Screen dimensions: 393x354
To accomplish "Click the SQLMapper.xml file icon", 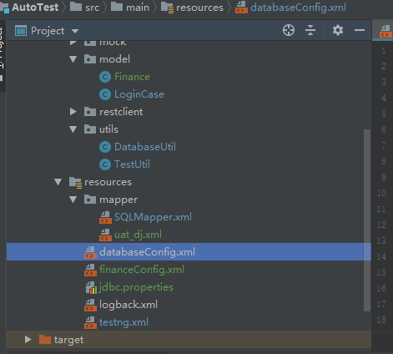I will coord(105,217).
